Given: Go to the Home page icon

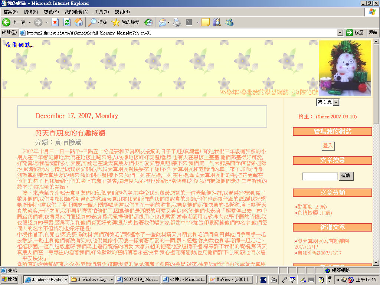Looking at the screenshot, I should [x=79, y=22].
